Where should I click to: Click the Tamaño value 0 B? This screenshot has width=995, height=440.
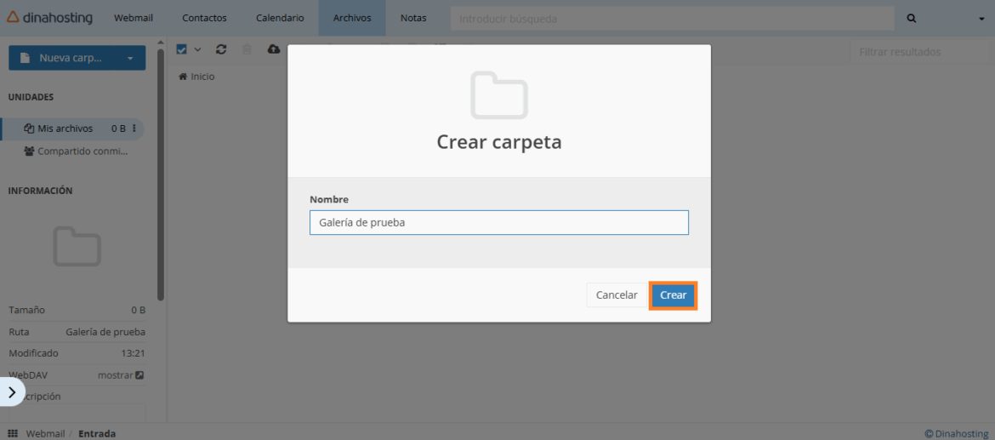pos(139,311)
